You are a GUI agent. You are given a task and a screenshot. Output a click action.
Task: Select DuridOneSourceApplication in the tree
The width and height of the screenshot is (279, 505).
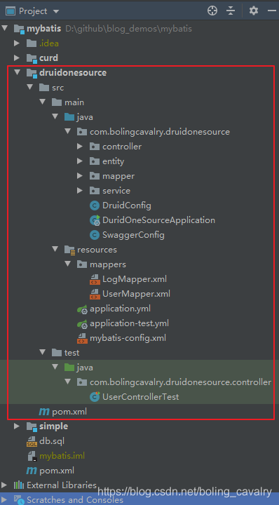tap(158, 220)
